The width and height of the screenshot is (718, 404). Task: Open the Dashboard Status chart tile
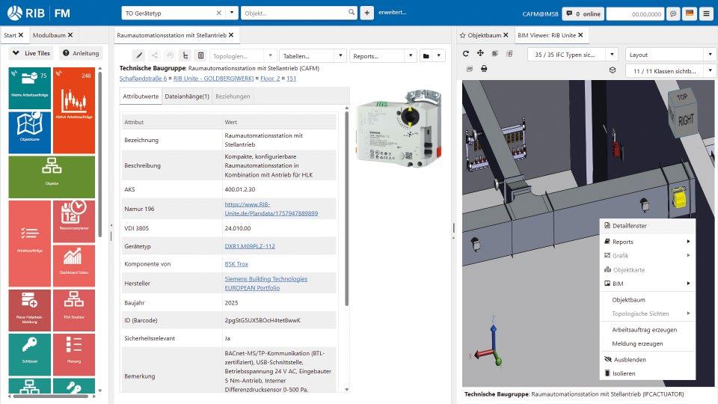[x=74, y=266]
